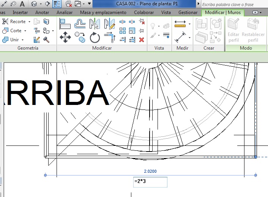Switch to the Gestionar tab
The height and width of the screenshot is (197, 268).
188,13
